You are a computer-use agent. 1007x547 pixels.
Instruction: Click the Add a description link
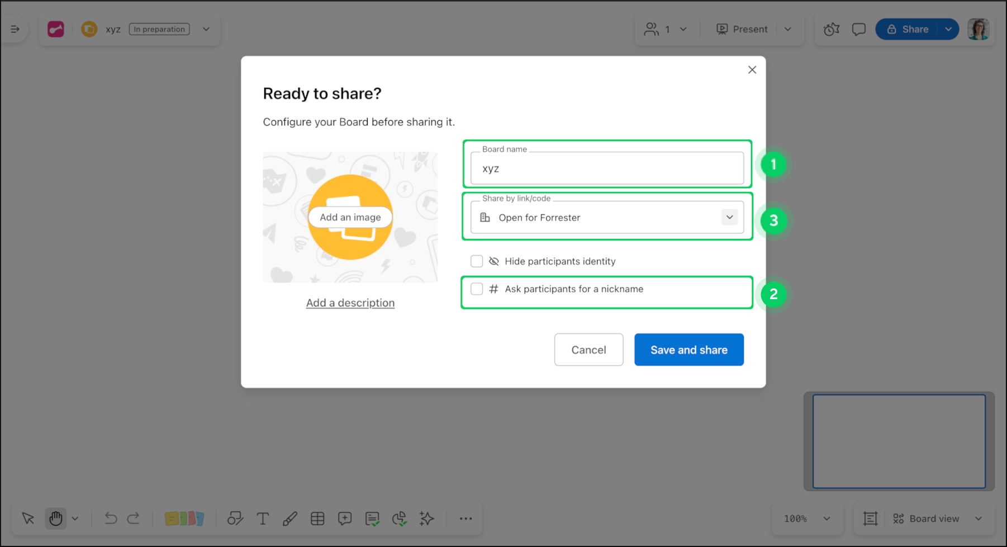click(x=350, y=303)
